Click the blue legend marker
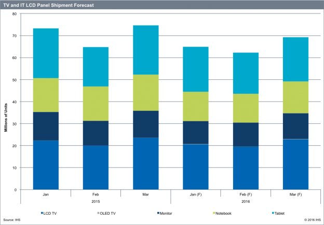The height and width of the screenshot is (225, 324). tap(42, 213)
